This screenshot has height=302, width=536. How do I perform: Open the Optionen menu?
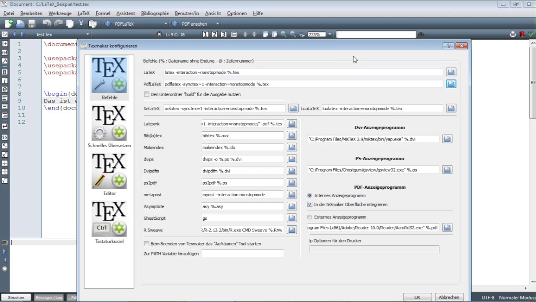coord(237,13)
